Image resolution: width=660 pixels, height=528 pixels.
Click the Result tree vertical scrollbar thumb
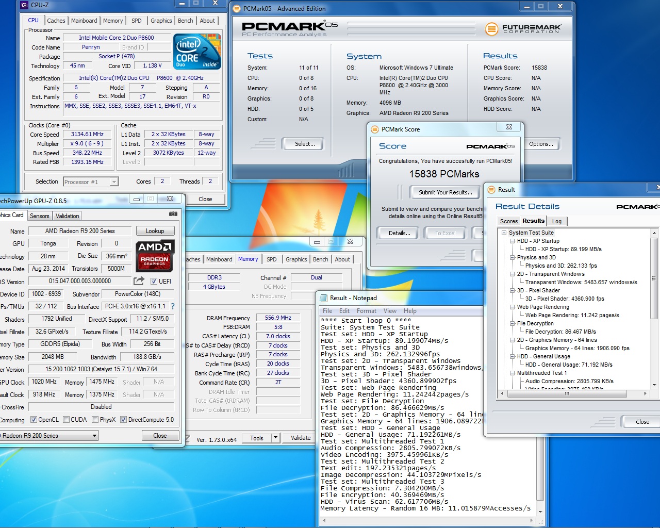[x=654, y=278]
